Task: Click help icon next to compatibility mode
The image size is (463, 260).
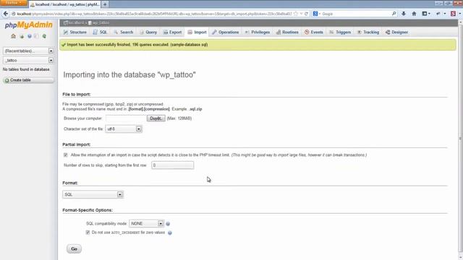Action: pyautogui.click(x=168, y=224)
